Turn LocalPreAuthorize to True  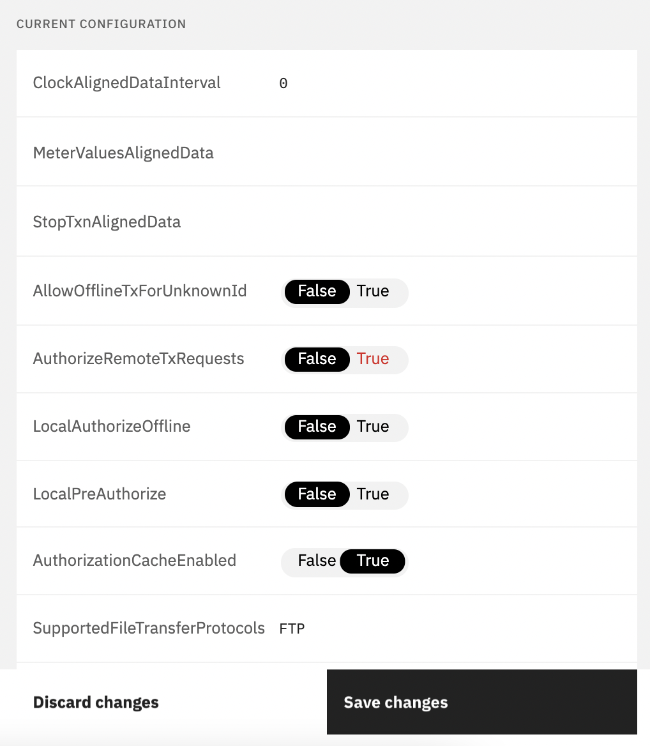coord(374,494)
